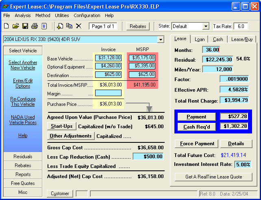The width and height of the screenshot is (261, 200).
Task: Click Destination MSRP field $625.00
Action: tap(142, 74)
